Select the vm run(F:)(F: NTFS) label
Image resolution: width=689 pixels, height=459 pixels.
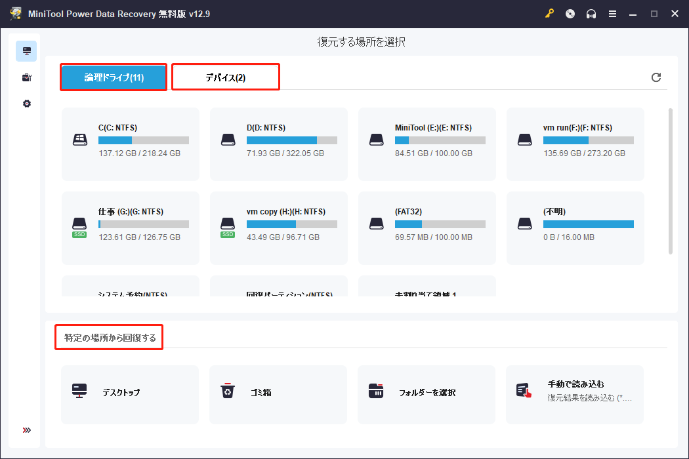pyautogui.click(x=577, y=128)
